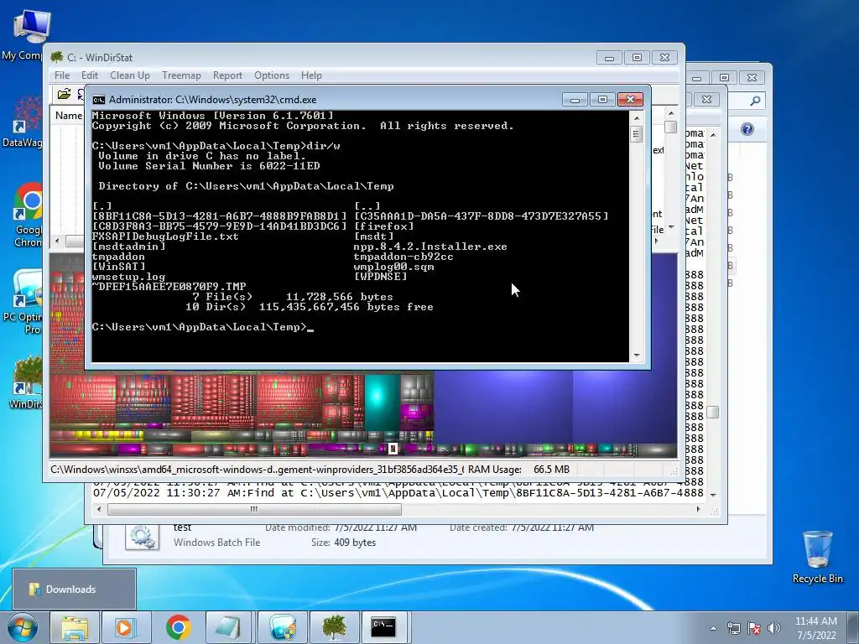Click the Name column header in WinDirStat
Screen dimensions: 859x644
pyautogui.click(x=68, y=116)
